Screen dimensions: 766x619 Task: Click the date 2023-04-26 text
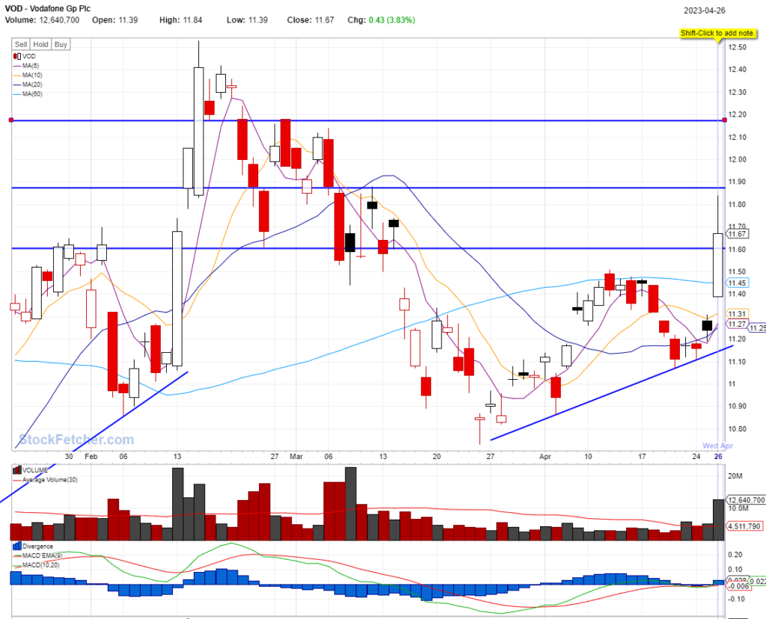704,10
